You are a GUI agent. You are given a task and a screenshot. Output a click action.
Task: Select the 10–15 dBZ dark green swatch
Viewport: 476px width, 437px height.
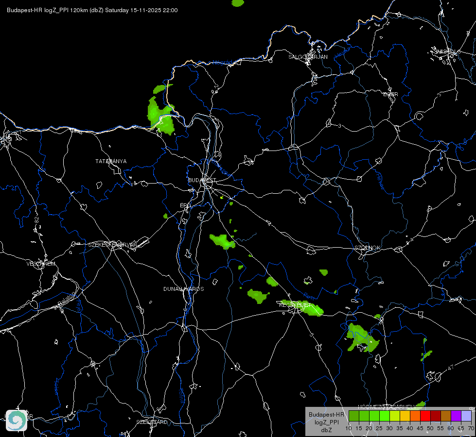pyautogui.click(x=354, y=416)
